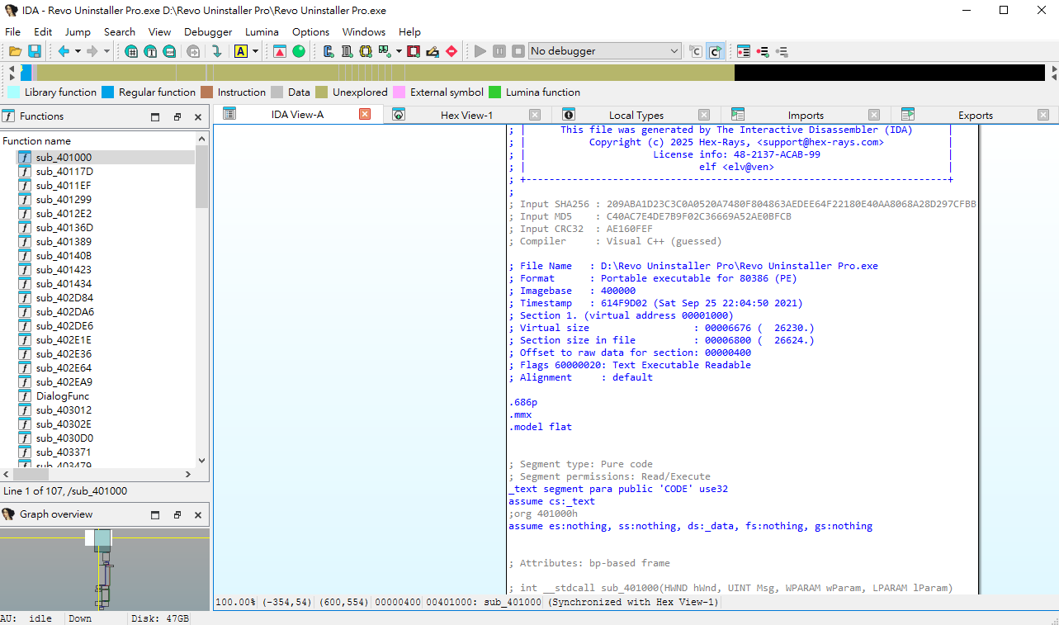The height and width of the screenshot is (625, 1059).
Task: Terminate the debugger process with stop button
Action: [518, 51]
